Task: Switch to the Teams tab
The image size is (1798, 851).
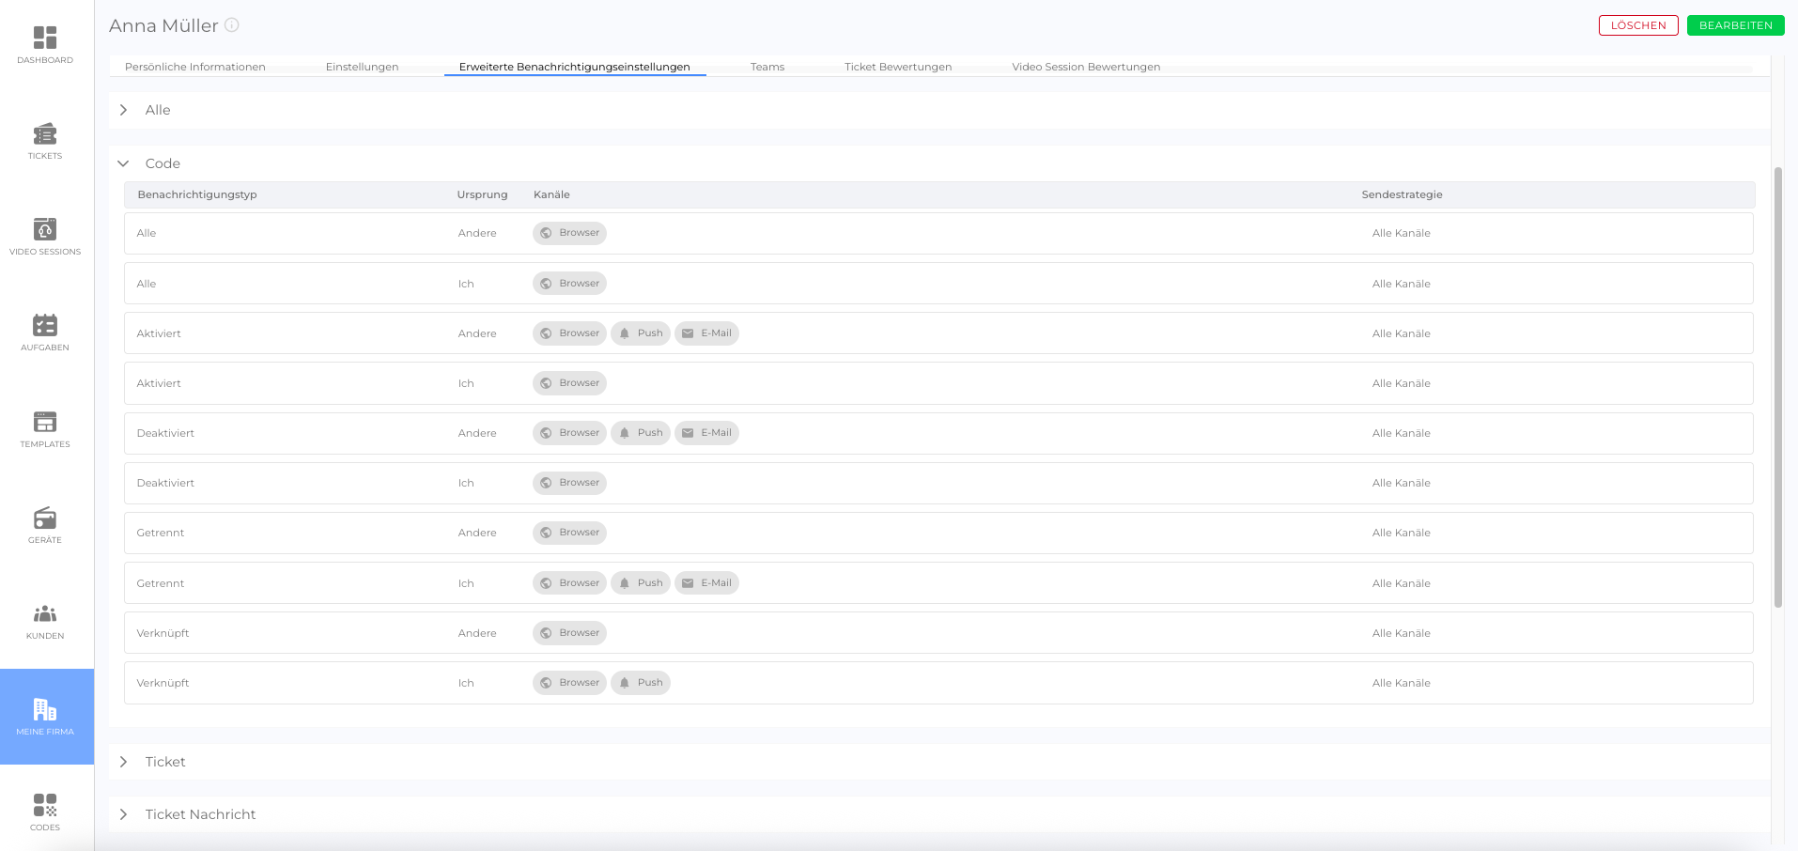Action: point(767,67)
